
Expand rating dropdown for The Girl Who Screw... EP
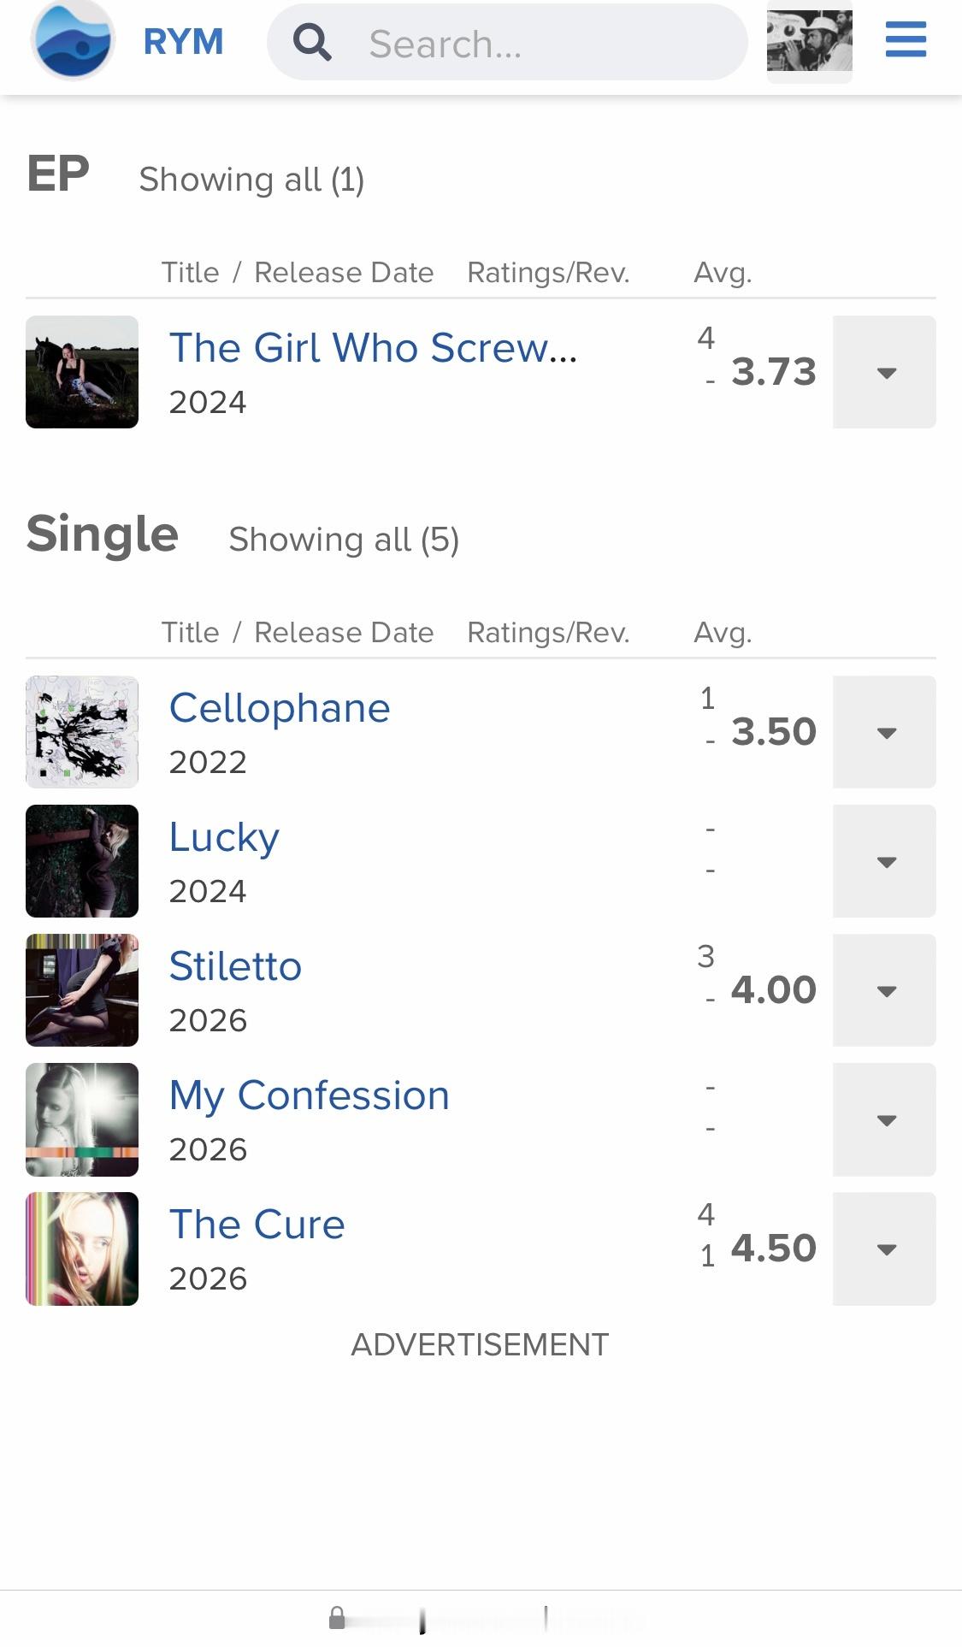coord(884,372)
